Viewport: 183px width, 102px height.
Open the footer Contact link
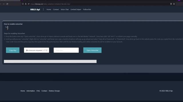coord(44,91)
